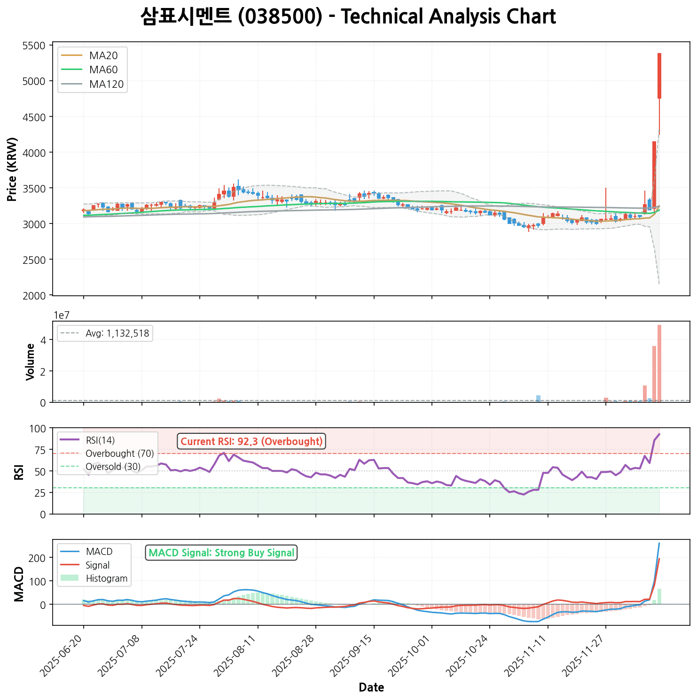Click the Current RSI 92.3 annotation box

251,442
